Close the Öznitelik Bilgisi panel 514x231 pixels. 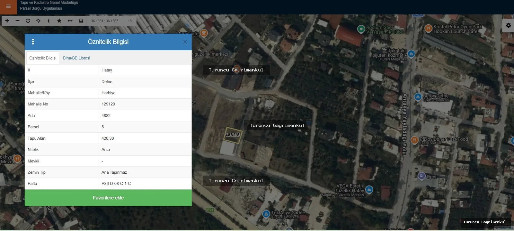[x=185, y=42]
